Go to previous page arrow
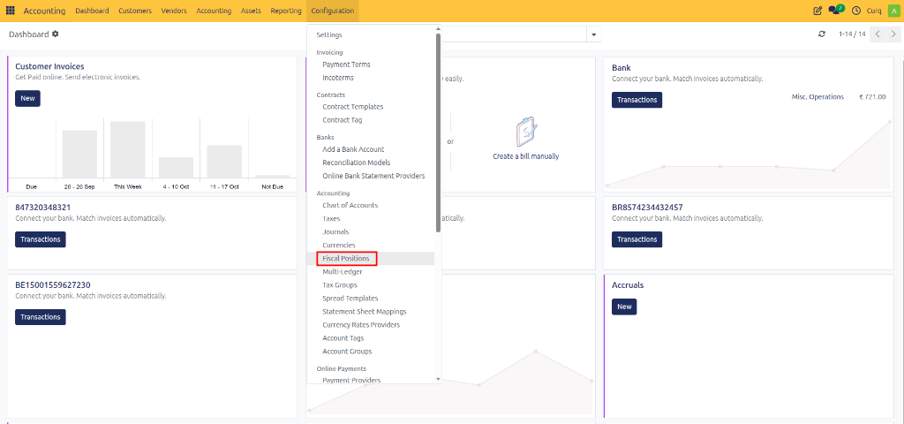904x424 pixels. [x=878, y=34]
